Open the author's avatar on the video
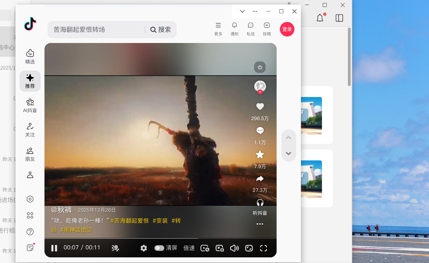 (x=260, y=86)
